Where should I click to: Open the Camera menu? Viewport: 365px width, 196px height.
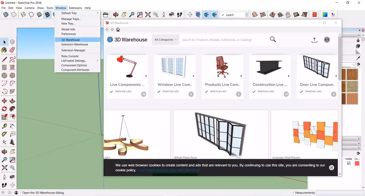pyautogui.click(x=29, y=8)
